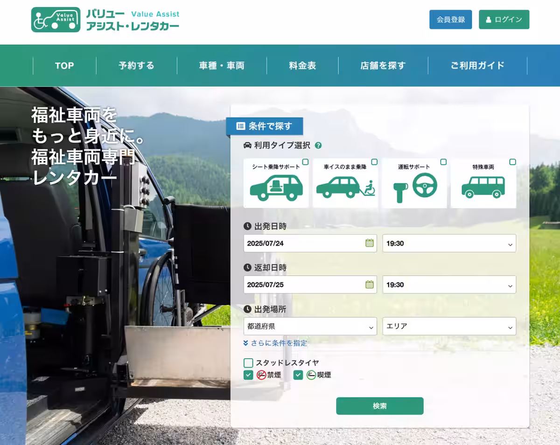Select the シート乗降サポート car icon
This screenshot has height=445, width=560.
click(x=276, y=188)
